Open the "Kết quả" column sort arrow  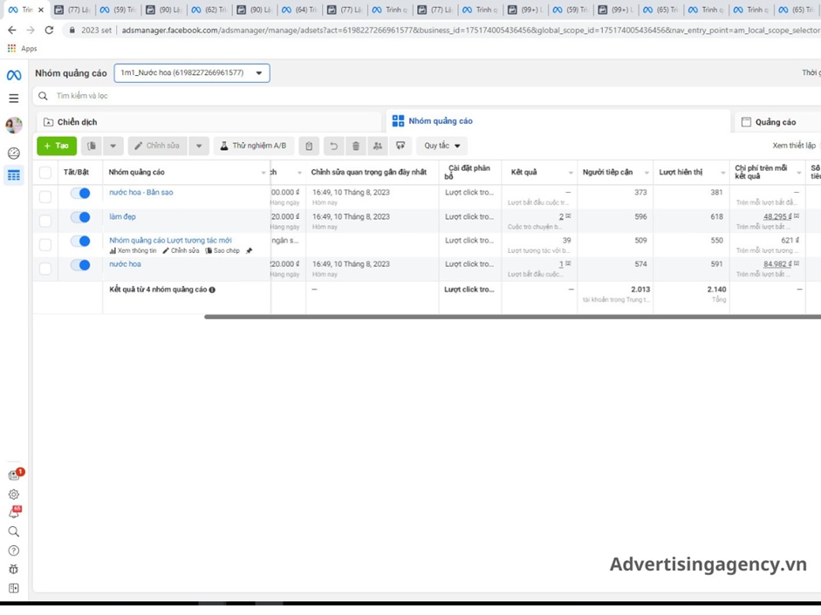click(571, 173)
